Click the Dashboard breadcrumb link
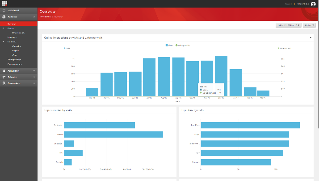Viewport: 319px width, 181px height. [45, 17]
